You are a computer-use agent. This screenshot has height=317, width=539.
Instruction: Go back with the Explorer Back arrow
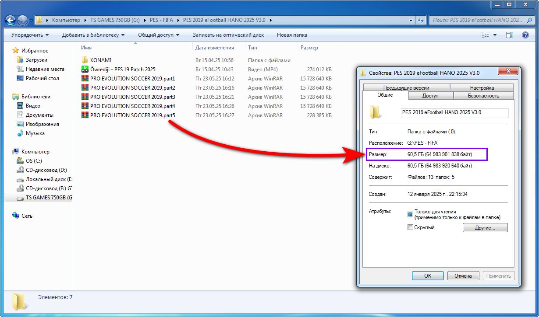[x=11, y=20]
